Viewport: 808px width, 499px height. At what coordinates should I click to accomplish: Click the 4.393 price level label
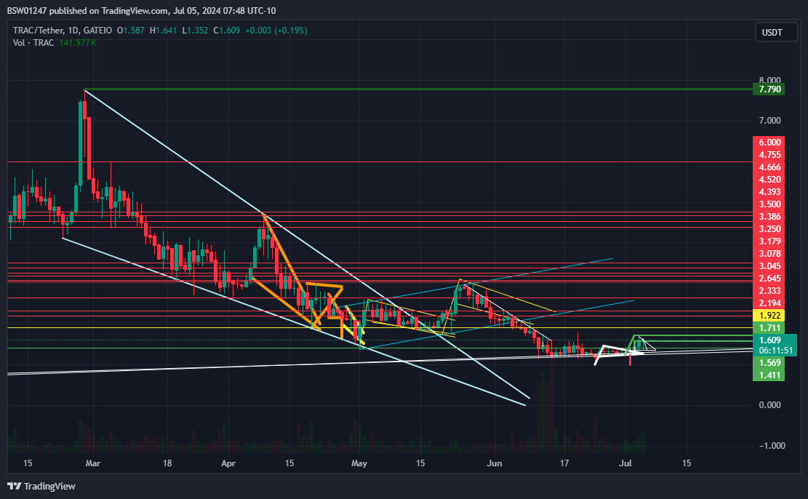[768, 192]
